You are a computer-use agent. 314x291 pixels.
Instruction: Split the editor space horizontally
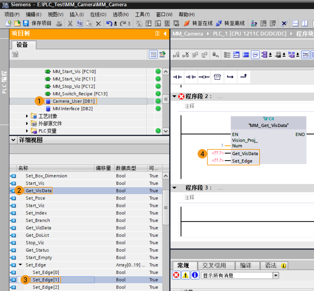(295, 23)
